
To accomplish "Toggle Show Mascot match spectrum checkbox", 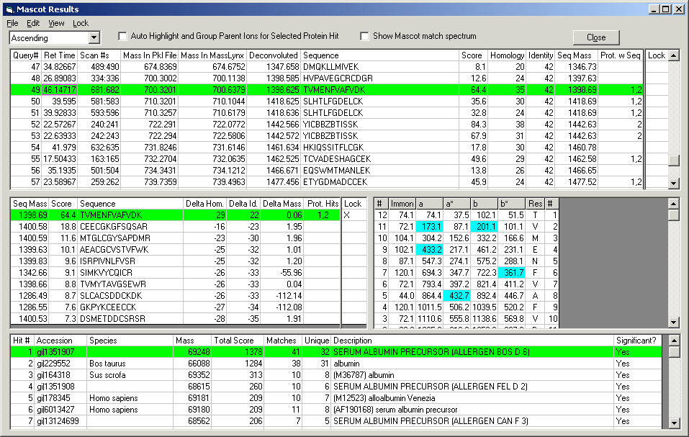I will (x=364, y=37).
